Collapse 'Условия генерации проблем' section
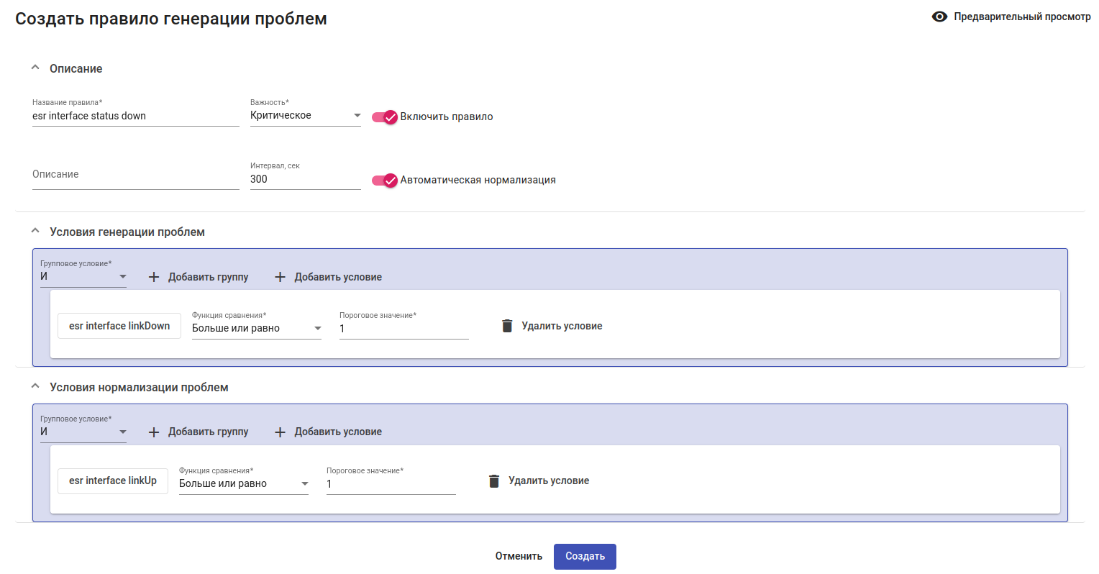Screen dimensions: 1099x574 coord(35,231)
